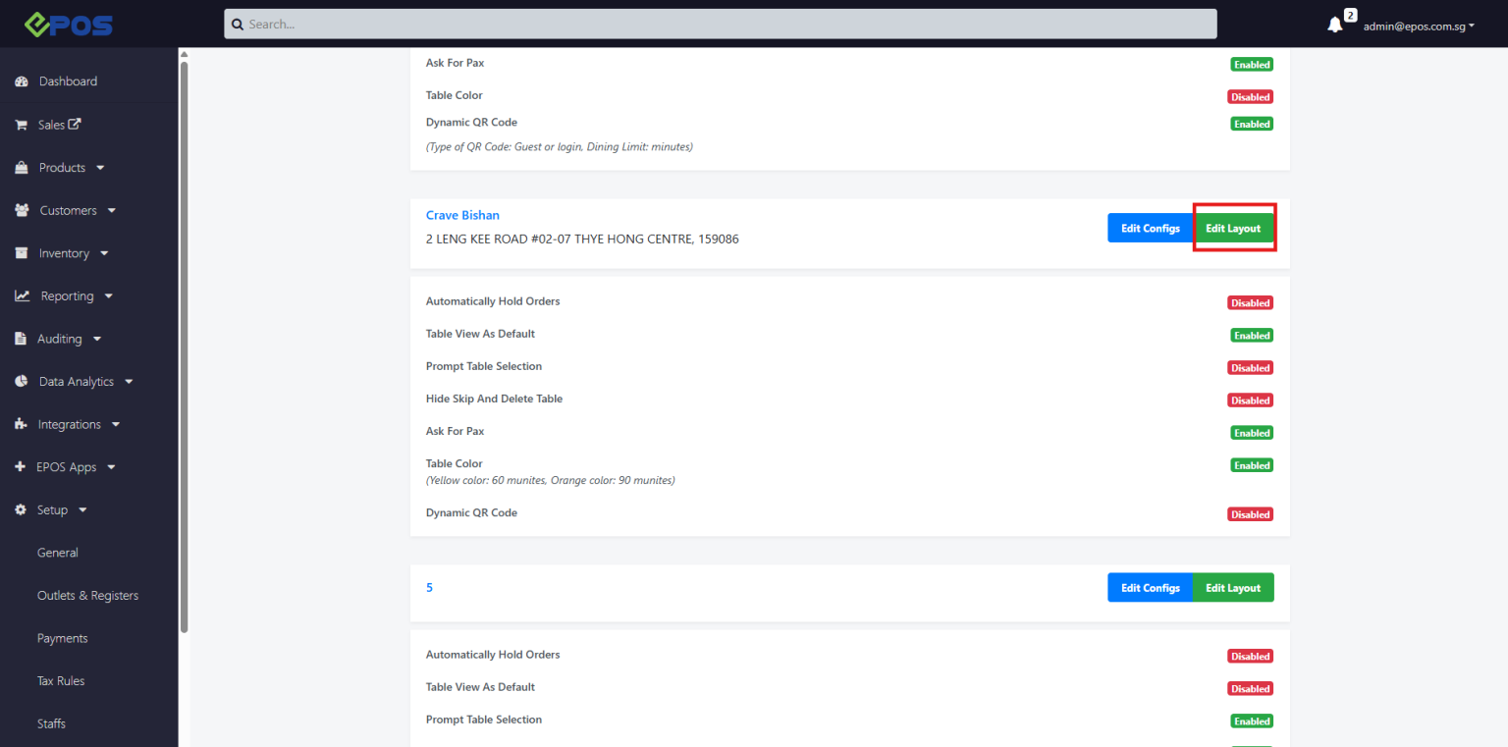Image resolution: width=1508 pixels, height=747 pixels.
Task: Click the Integrations puzzle icon
Action: 21,424
